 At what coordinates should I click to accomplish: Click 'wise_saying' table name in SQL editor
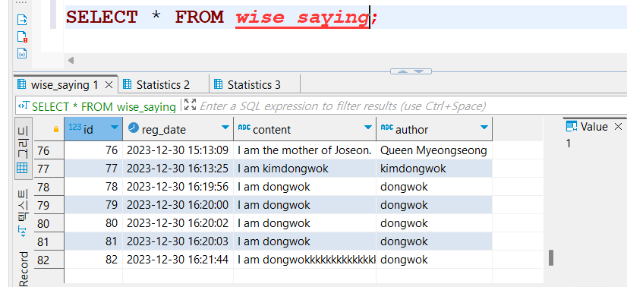pyautogui.click(x=302, y=17)
